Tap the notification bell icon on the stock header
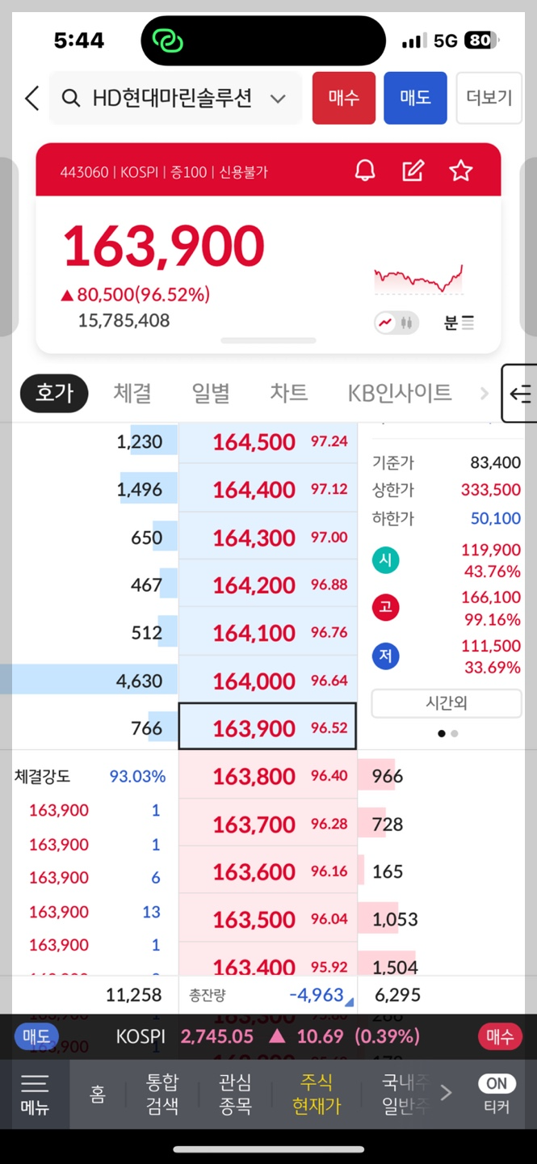Screen dimensions: 537x1164 (x=365, y=171)
